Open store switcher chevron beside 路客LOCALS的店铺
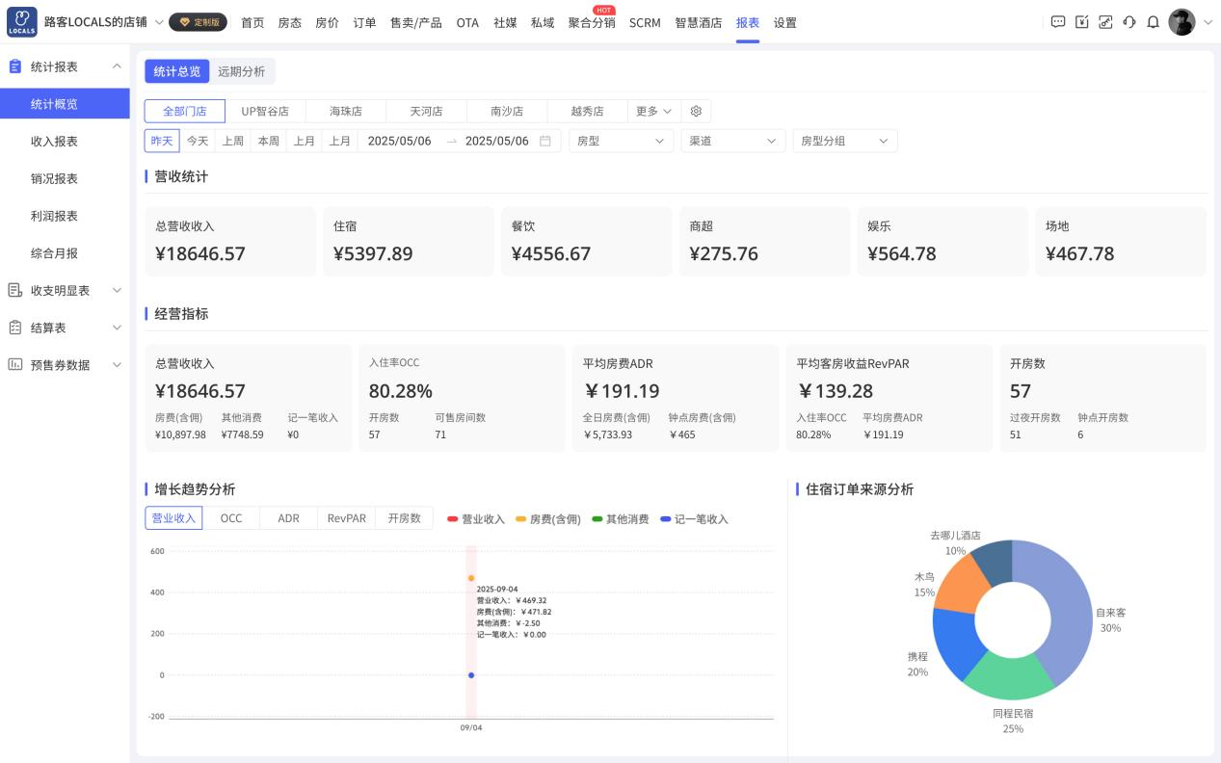 tap(159, 22)
